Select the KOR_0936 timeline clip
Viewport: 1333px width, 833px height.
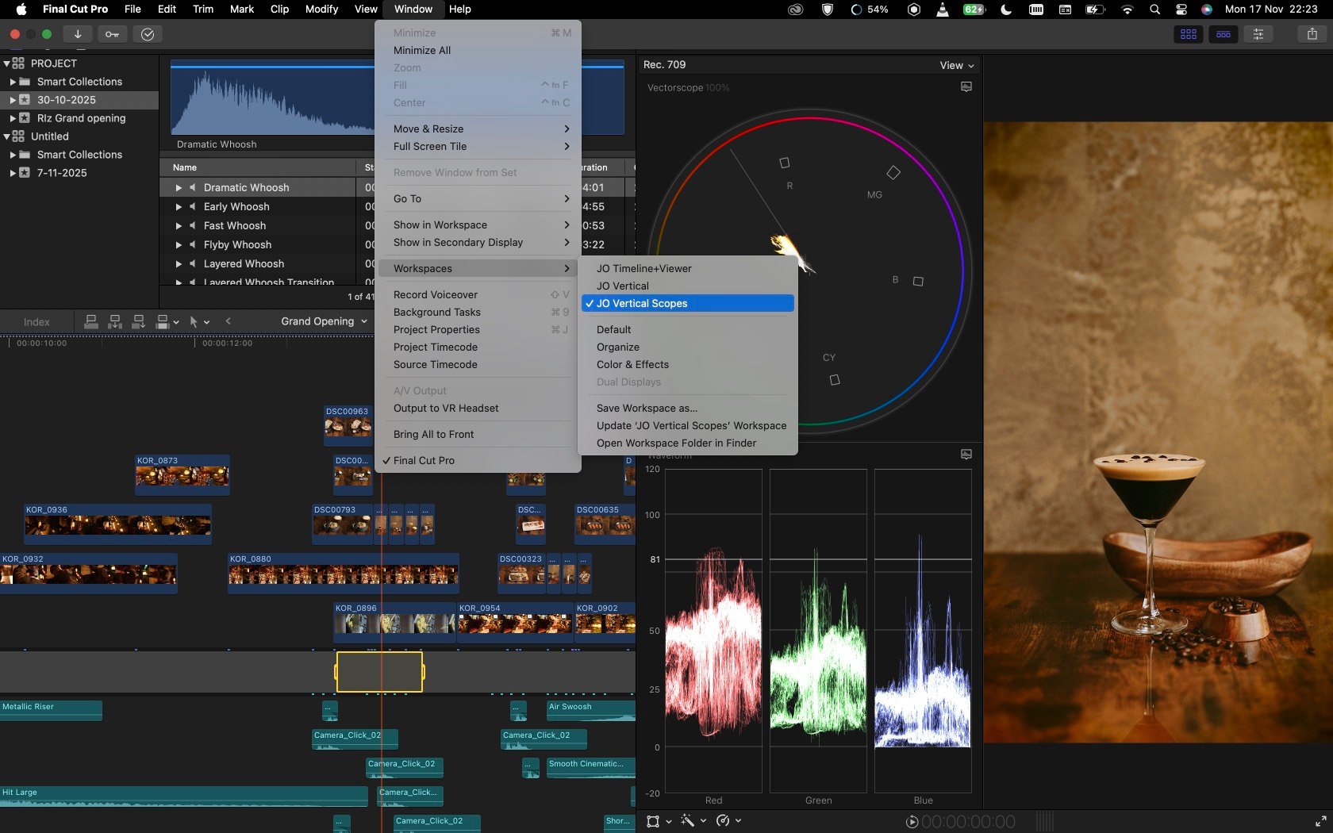[x=117, y=524]
